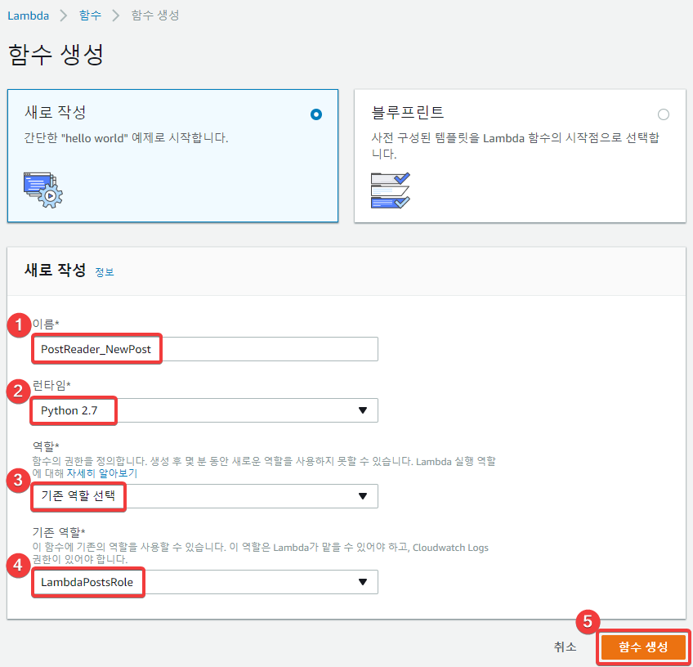The height and width of the screenshot is (667, 693).
Task: Open the 함수 breadcrumb link
Action: [x=90, y=16]
